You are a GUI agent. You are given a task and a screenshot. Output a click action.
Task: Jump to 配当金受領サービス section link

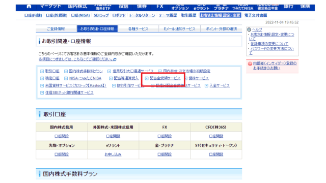(x=165, y=78)
